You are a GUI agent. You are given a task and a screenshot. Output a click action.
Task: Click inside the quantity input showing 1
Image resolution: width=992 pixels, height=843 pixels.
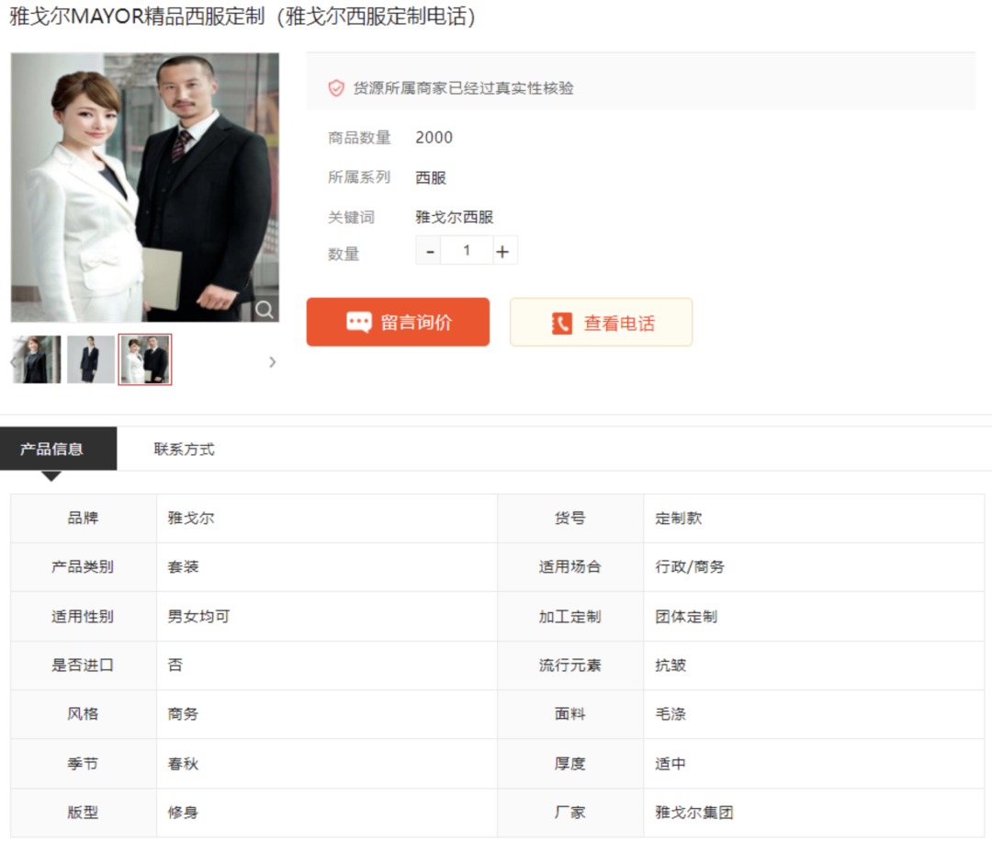pos(466,250)
